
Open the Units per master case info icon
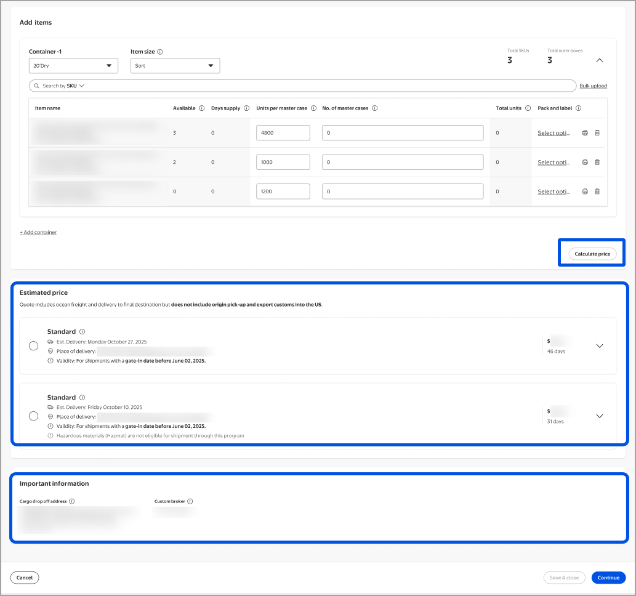(x=313, y=108)
